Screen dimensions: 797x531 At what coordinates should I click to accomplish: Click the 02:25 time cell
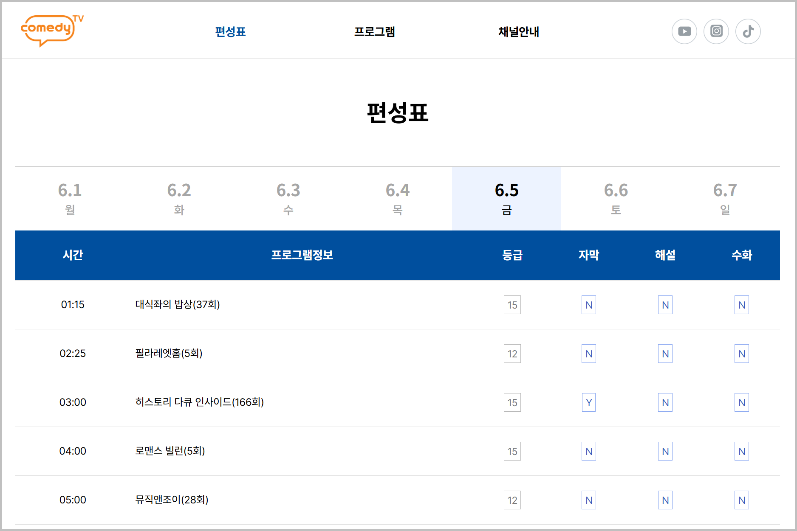[73, 354]
